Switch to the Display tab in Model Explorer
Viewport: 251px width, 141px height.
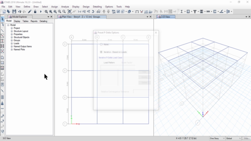tap(17, 21)
